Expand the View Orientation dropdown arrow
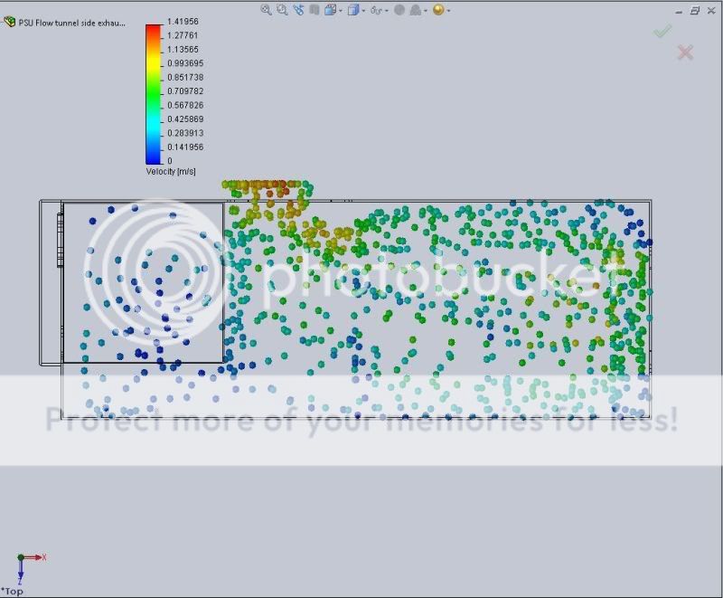Image resolution: width=723 pixels, height=598 pixels. point(340,11)
